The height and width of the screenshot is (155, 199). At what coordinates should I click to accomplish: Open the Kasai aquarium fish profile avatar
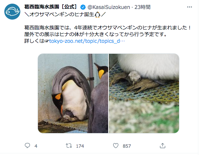click(x=12, y=12)
